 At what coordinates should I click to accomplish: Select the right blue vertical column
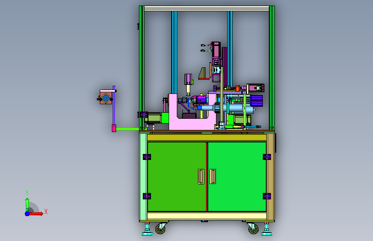[230, 48]
